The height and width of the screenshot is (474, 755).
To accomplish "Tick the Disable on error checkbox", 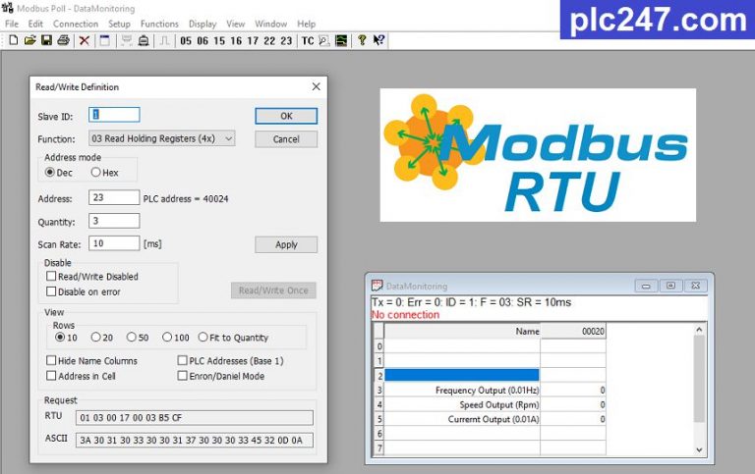I will [51, 291].
